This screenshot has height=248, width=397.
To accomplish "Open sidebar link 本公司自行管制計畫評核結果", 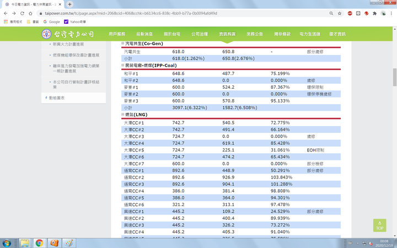I will (76, 84).
